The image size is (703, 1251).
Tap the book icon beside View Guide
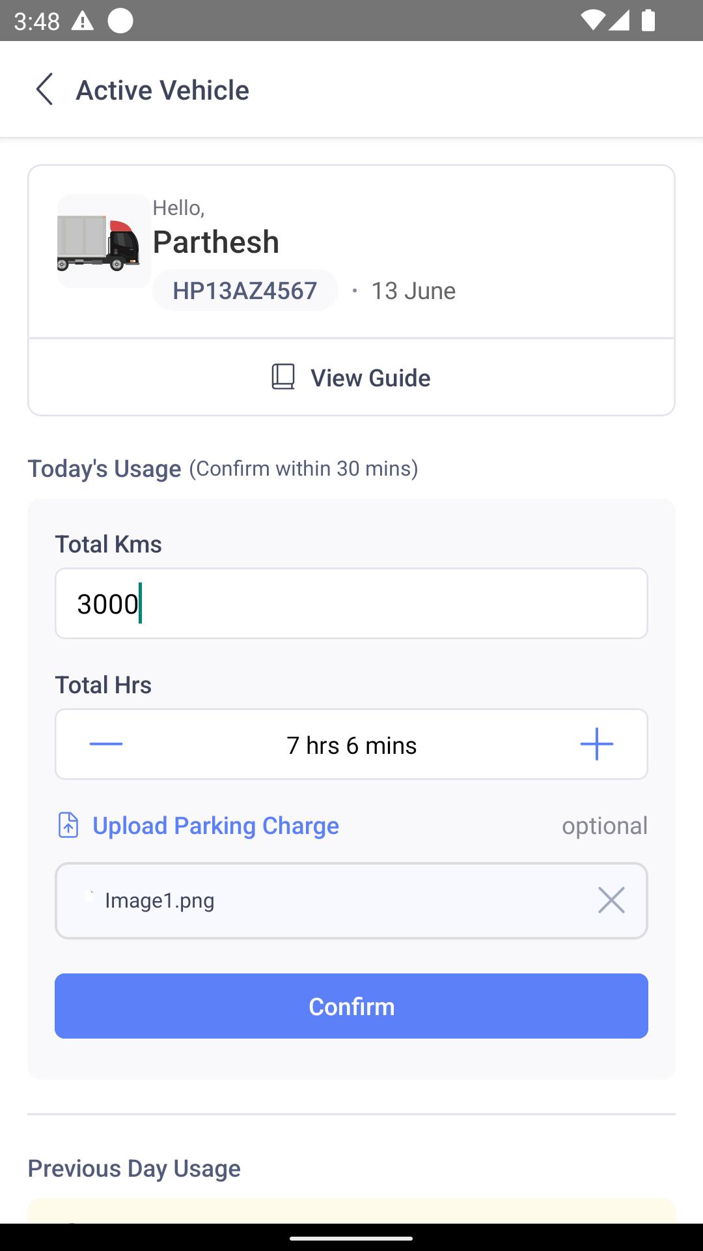(x=283, y=377)
